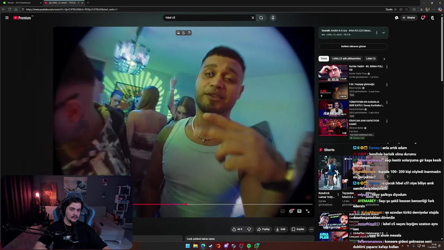Screen dimensions: 444x250
Task: Dislike the video with thumbs down
Action: point(249,229)
